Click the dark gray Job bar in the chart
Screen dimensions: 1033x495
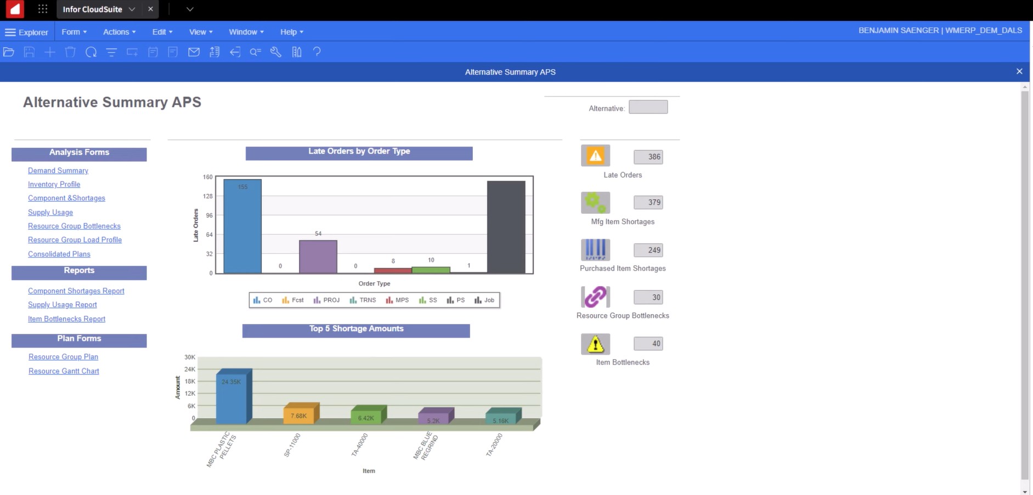[506, 227]
